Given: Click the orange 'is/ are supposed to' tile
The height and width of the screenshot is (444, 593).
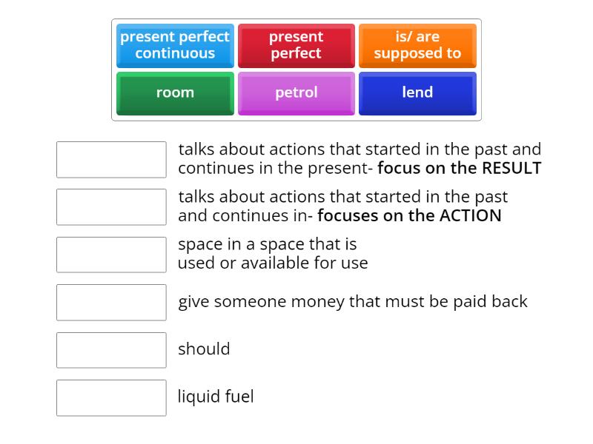Looking at the screenshot, I should (x=417, y=45).
